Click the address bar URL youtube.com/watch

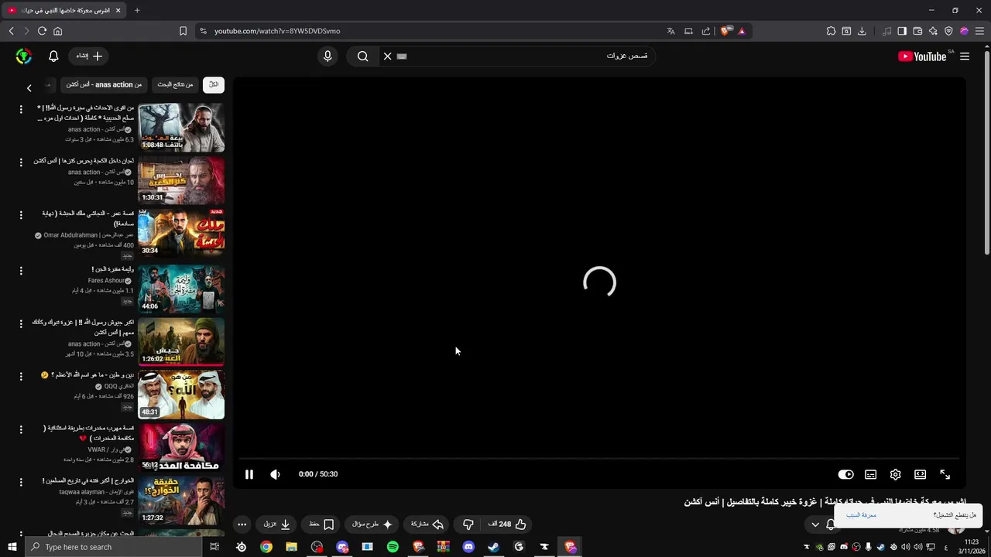pos(277,31)
